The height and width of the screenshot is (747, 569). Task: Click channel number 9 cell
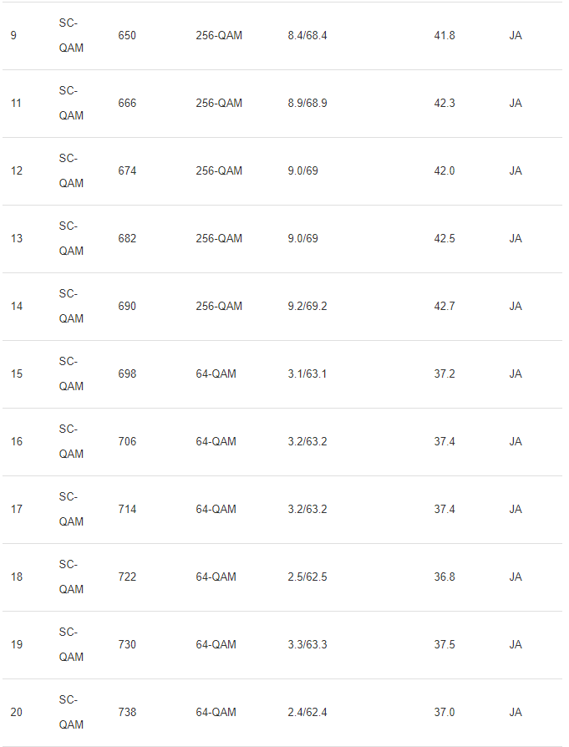click(x=13, y=36)
